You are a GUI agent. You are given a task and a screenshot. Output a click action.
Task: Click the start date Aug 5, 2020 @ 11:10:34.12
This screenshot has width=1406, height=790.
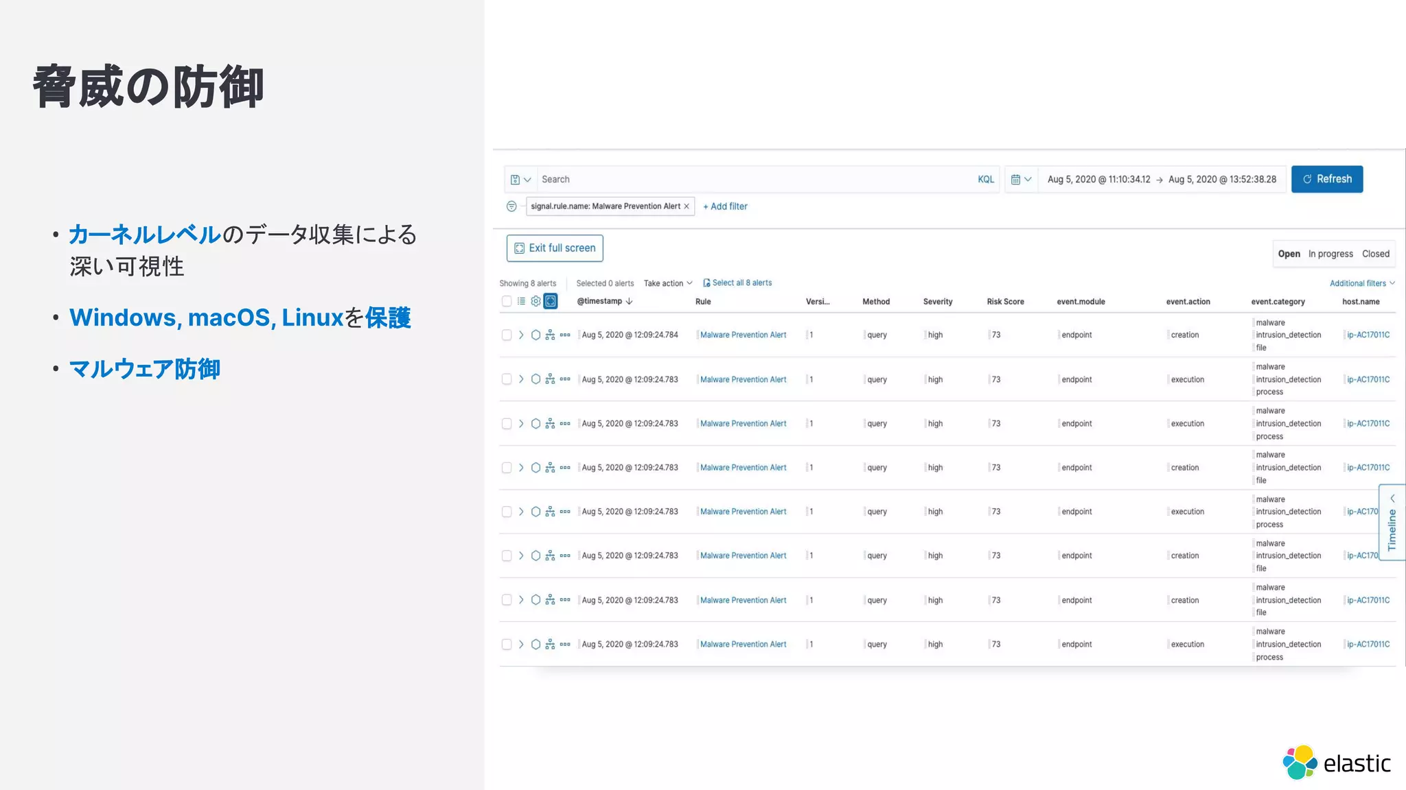tap(1098, 180)
